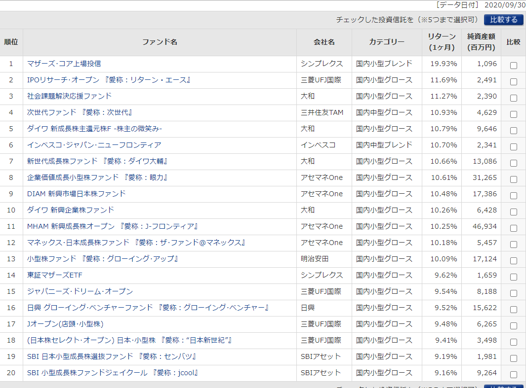Open インベスコ·ジャパン·ニューフロンティア link
Screen dimensions: 526x388
click(94, 145)
